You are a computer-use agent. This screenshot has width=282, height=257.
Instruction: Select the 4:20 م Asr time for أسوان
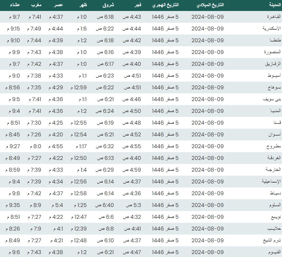(56, 135)
